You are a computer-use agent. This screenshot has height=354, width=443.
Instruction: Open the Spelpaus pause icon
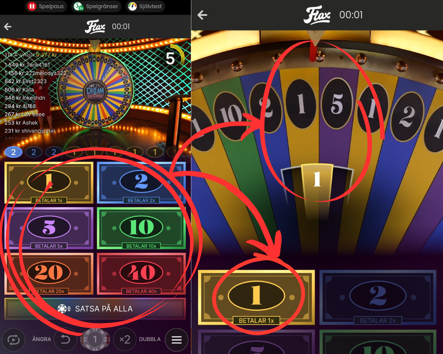[x=32, y=6]
